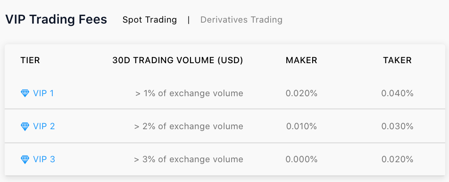Select the VIP 1 taker fee 0.040%
This screenshot has height=182, width=449.
coord(397,93)
